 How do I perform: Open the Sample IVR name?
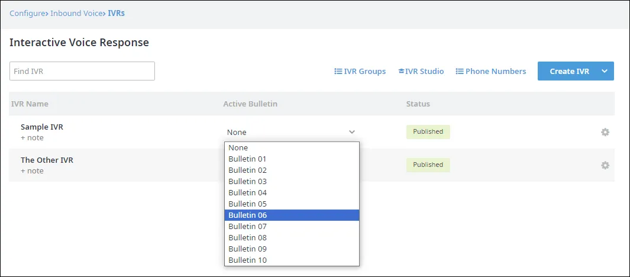click(42, 127)
